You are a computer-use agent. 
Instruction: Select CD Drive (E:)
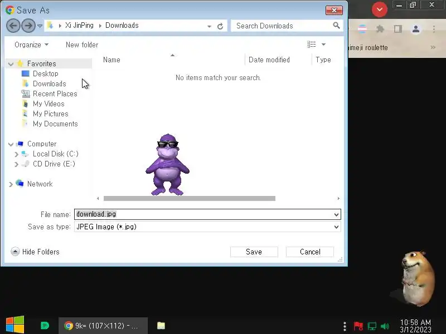[x=54, y=164]
